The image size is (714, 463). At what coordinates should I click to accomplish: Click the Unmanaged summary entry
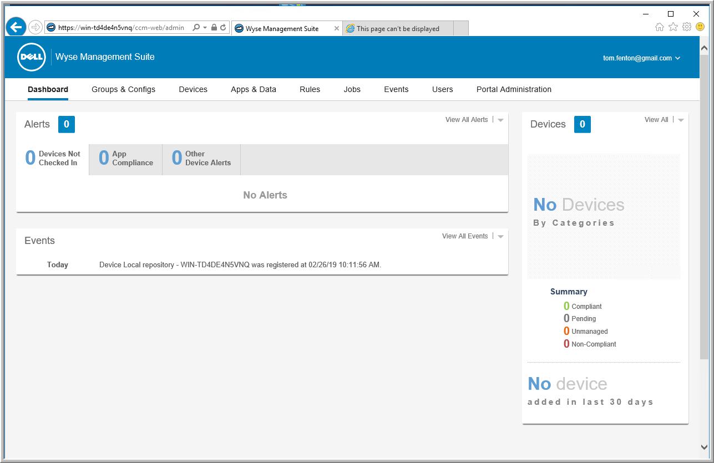(x=585, y=331)
